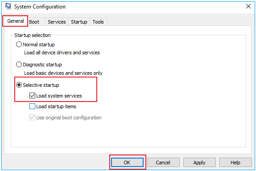
Task: Click the Startup selection group label
Action: point(33,35)
